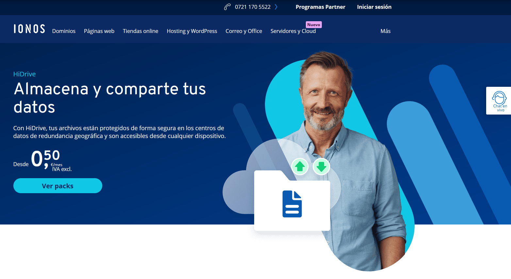Open the Programas Partner link

pos(321,7)
